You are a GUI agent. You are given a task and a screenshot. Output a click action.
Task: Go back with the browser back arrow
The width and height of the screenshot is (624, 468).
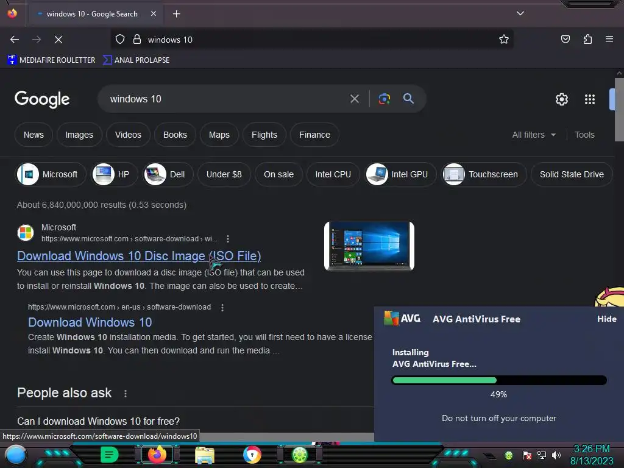(x=15, y=40)
